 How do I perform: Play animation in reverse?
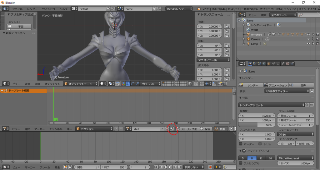(165, 167)
